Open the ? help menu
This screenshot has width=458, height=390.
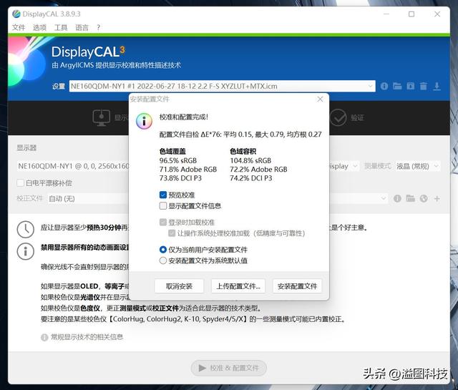tap(99, 28)
